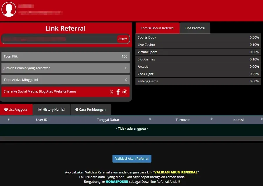Sort table by Turnover column arrows

(211, 119)
